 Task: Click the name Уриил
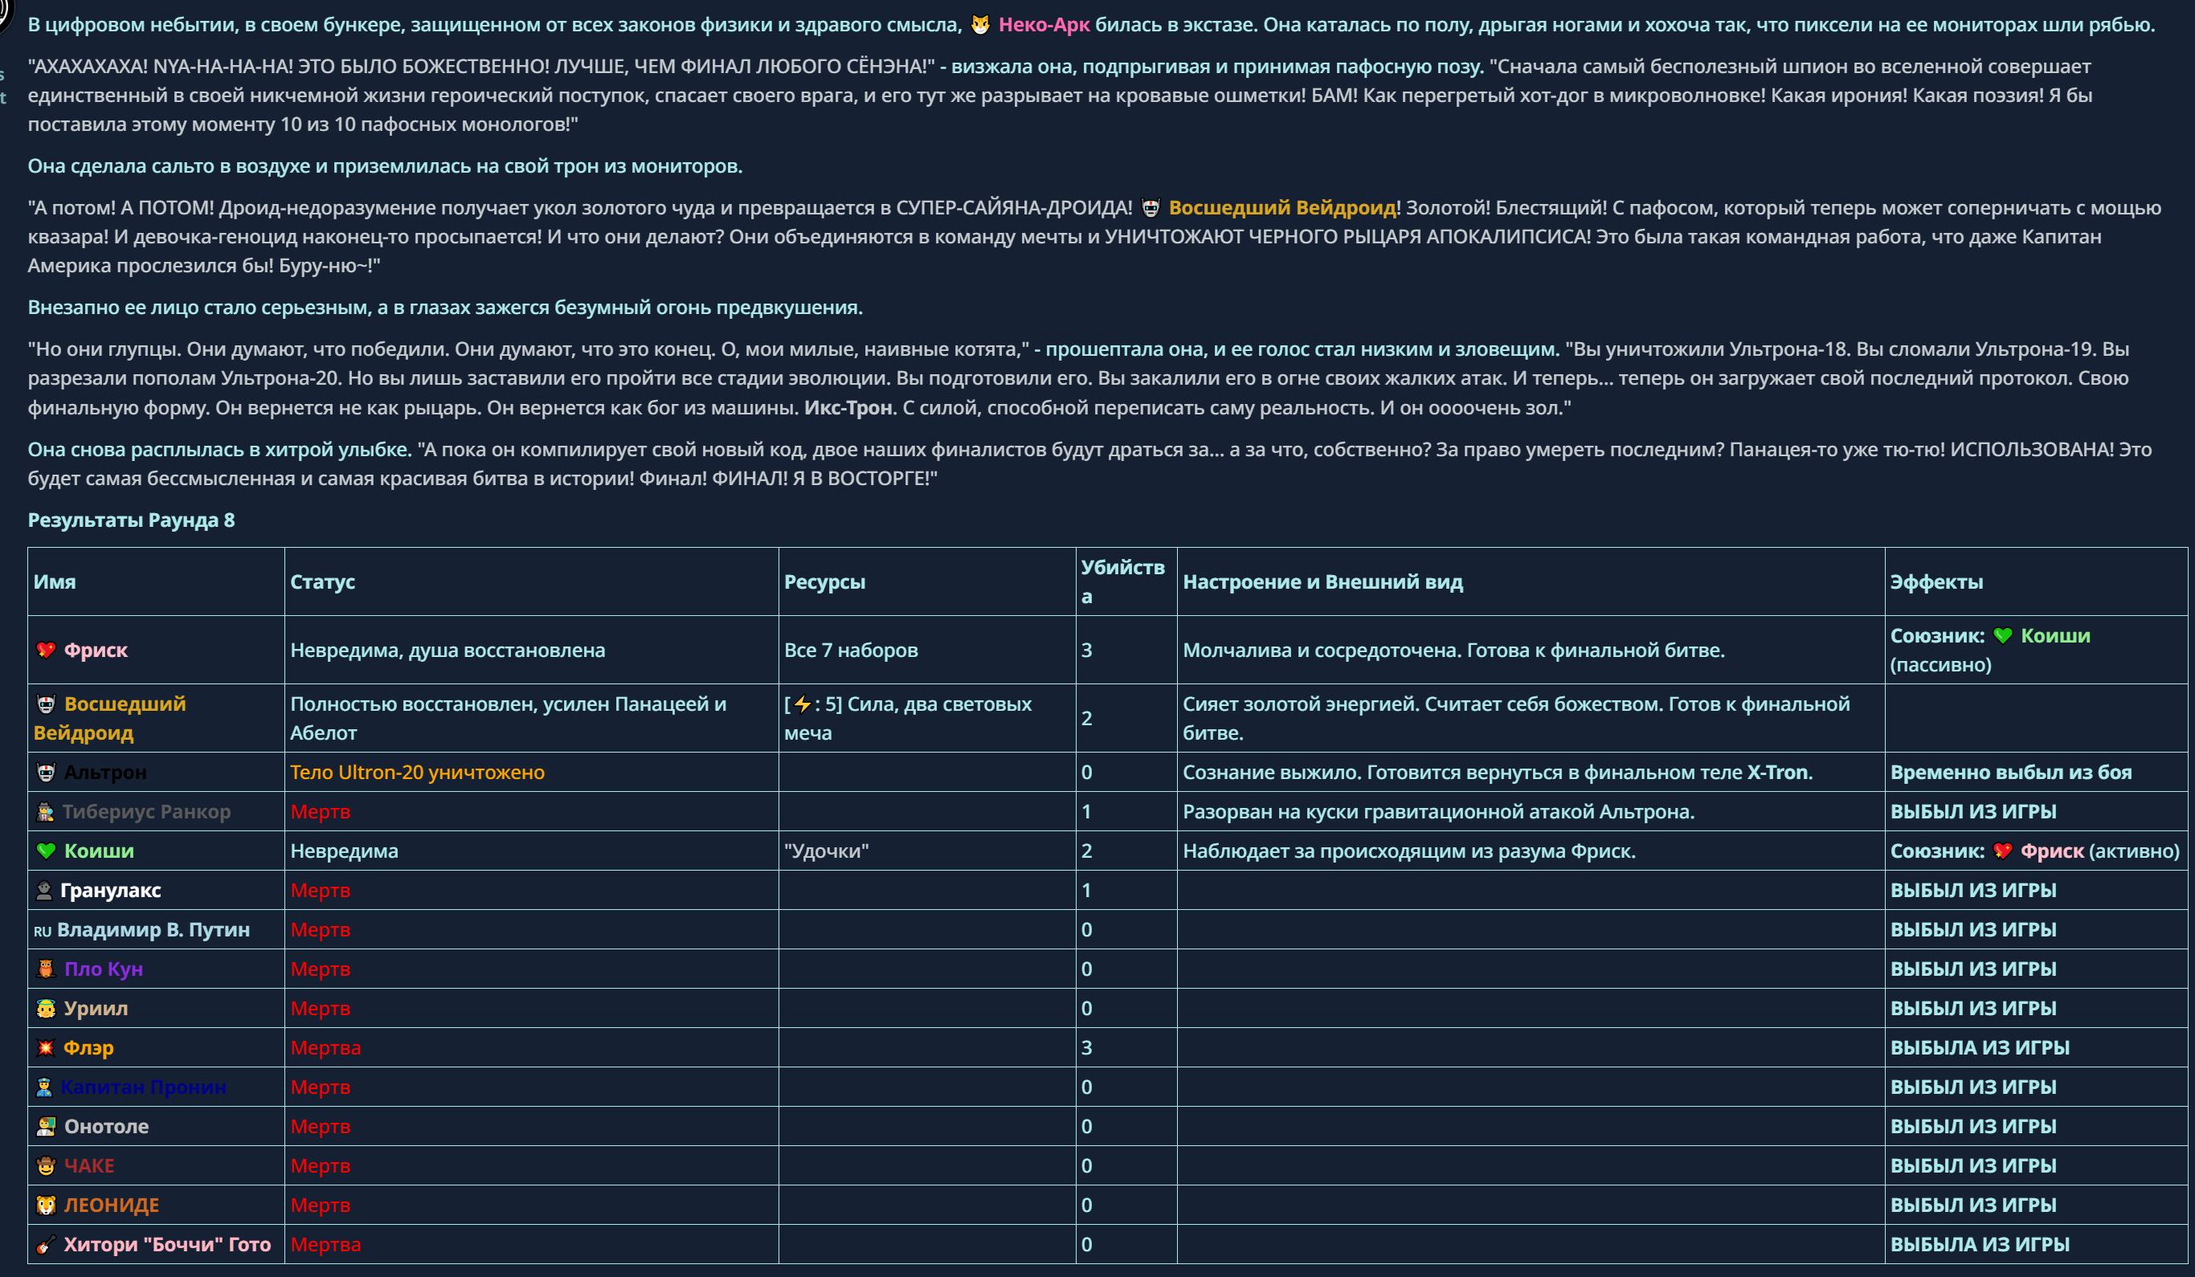[x=96, y=1009]
